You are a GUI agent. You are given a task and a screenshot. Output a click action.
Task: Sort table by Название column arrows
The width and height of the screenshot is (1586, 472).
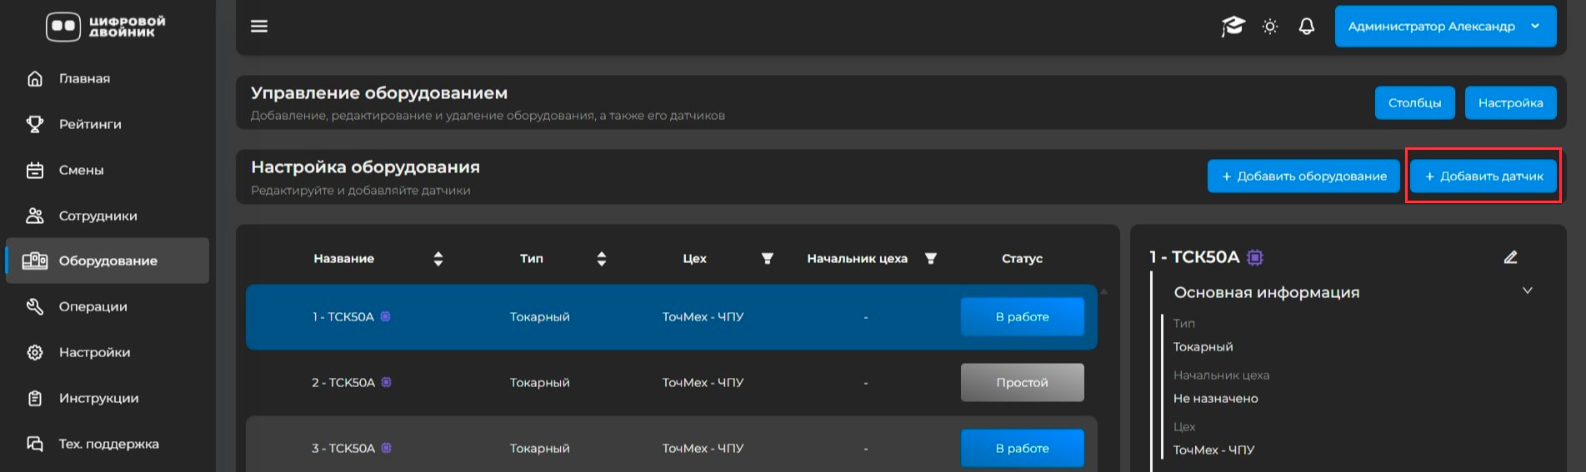click(x=438, y=259)
